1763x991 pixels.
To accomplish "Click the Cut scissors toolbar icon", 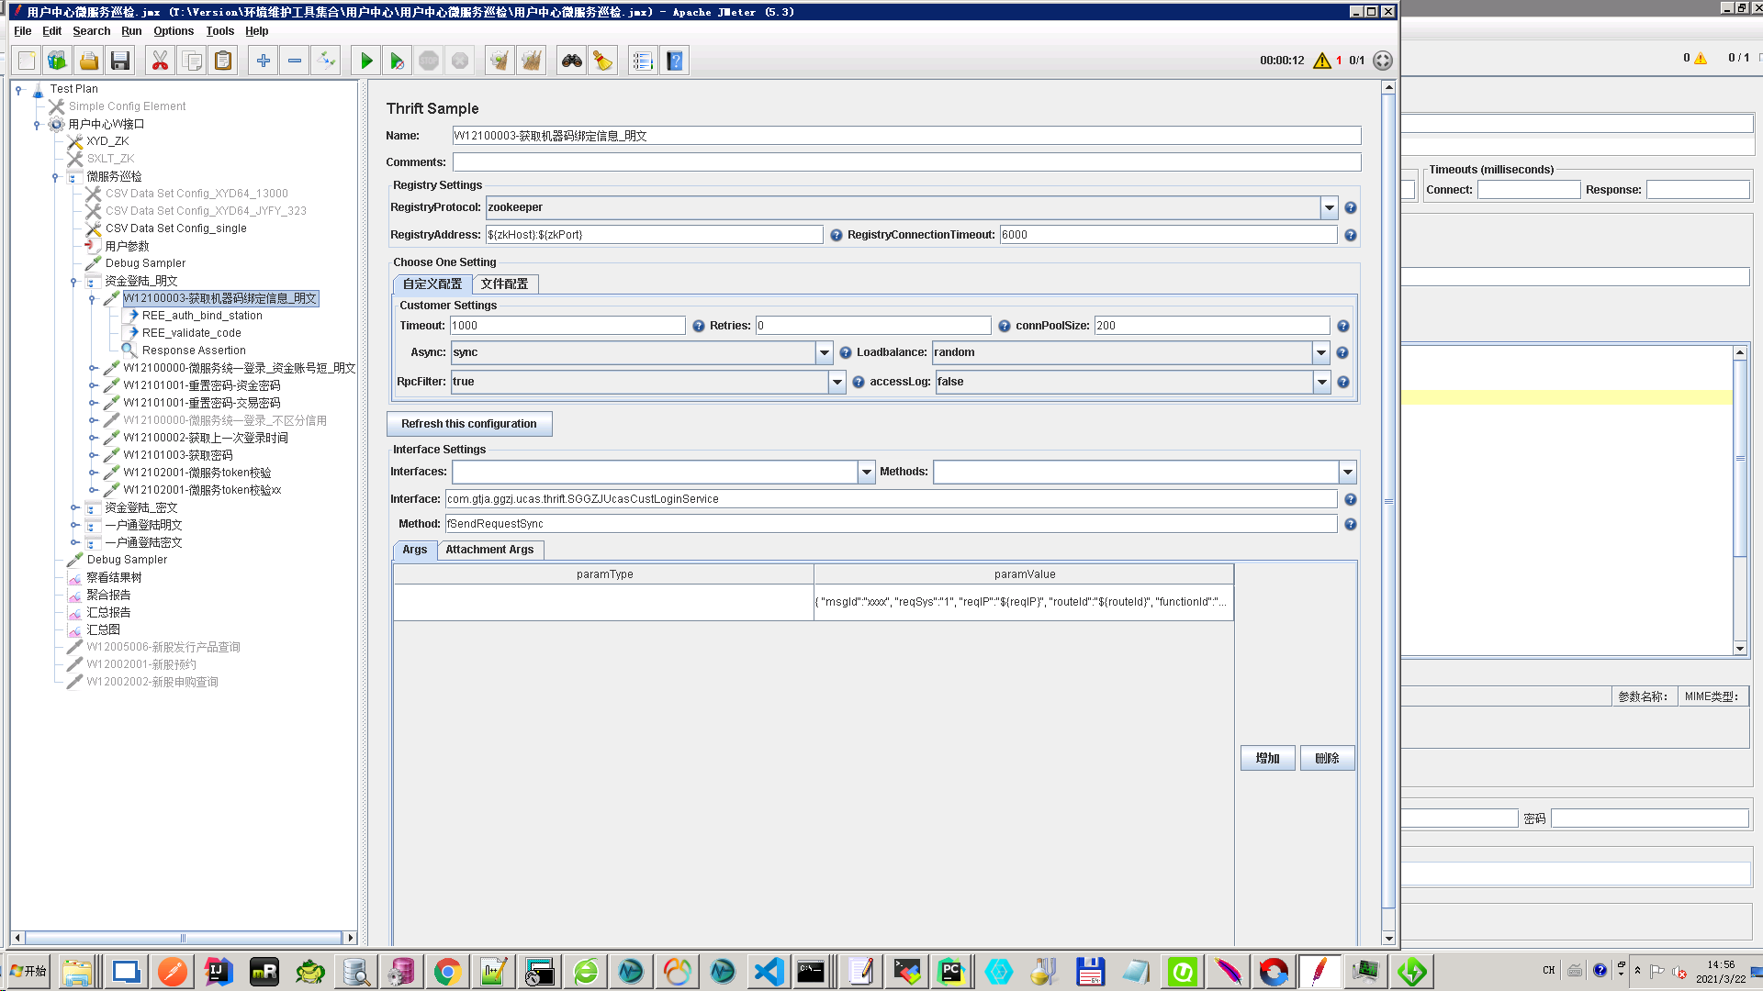I will coord(160,61).
